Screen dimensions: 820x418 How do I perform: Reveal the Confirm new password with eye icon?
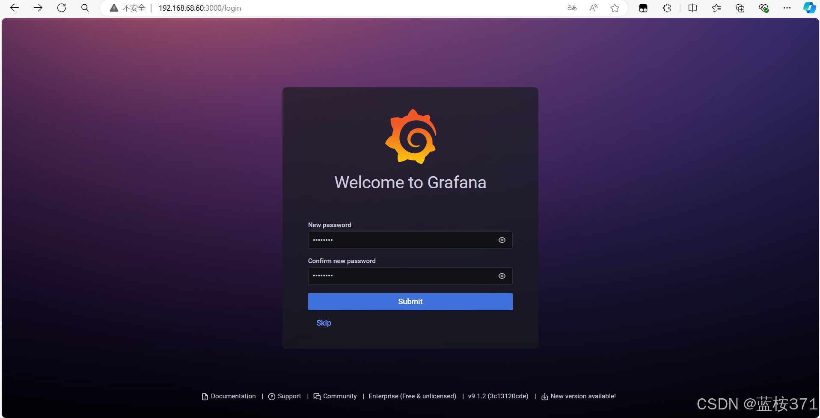[x=502, y=276]
